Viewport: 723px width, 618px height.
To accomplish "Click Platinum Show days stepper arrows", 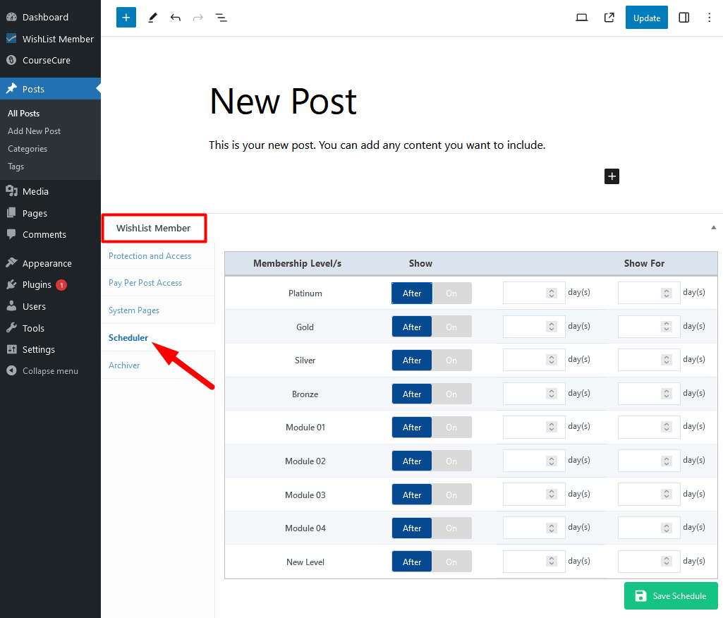I will 552,293.
